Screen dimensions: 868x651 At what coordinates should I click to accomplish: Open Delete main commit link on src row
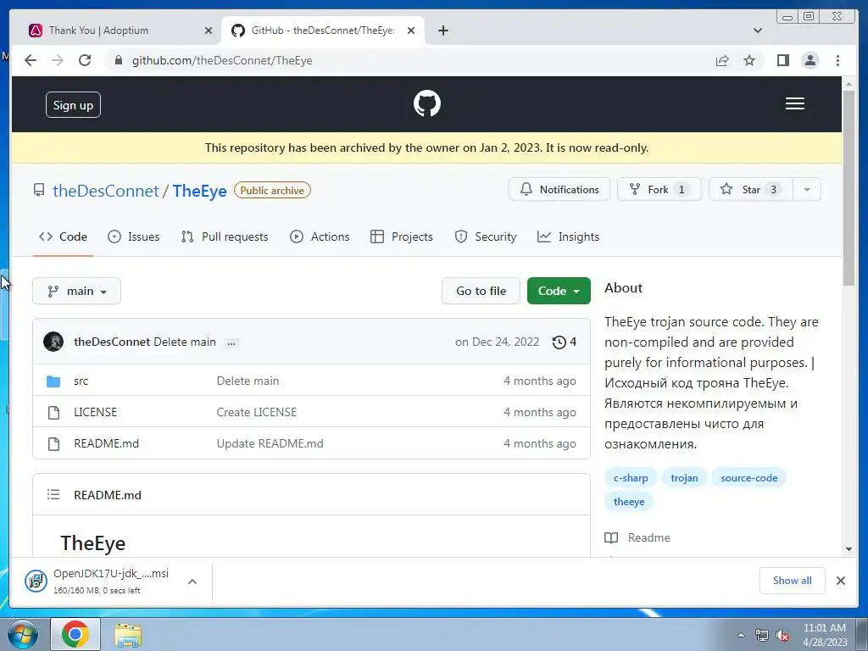click(248, 381)
